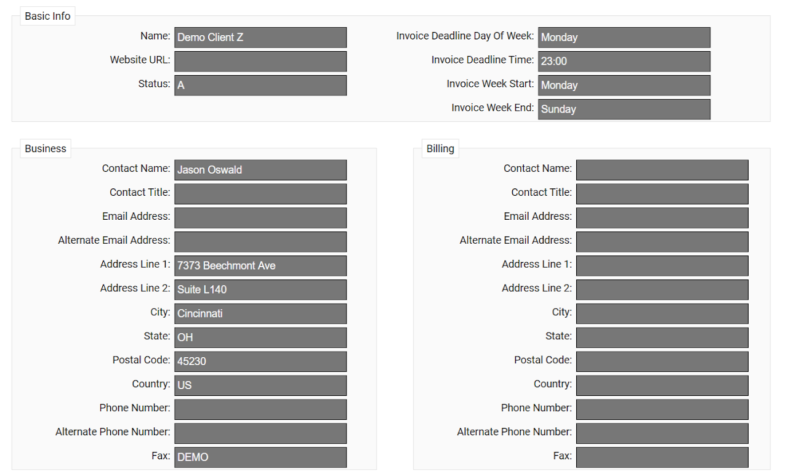Click Invoice Deadline Day Of Week field
The image size is (788, 471).
coord(624,37)
